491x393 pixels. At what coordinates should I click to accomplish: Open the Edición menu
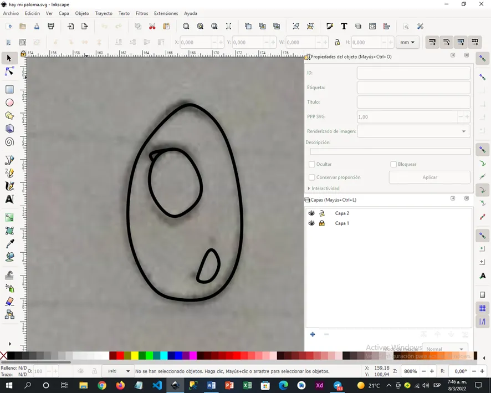pos(32,13)
